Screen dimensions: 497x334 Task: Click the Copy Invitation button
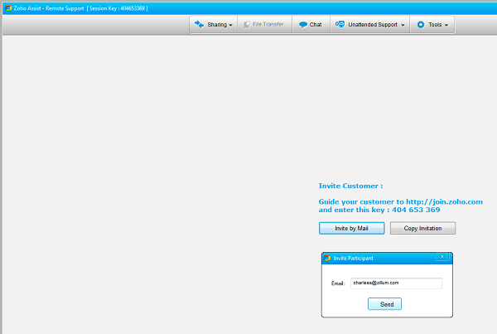coord(422,228)
